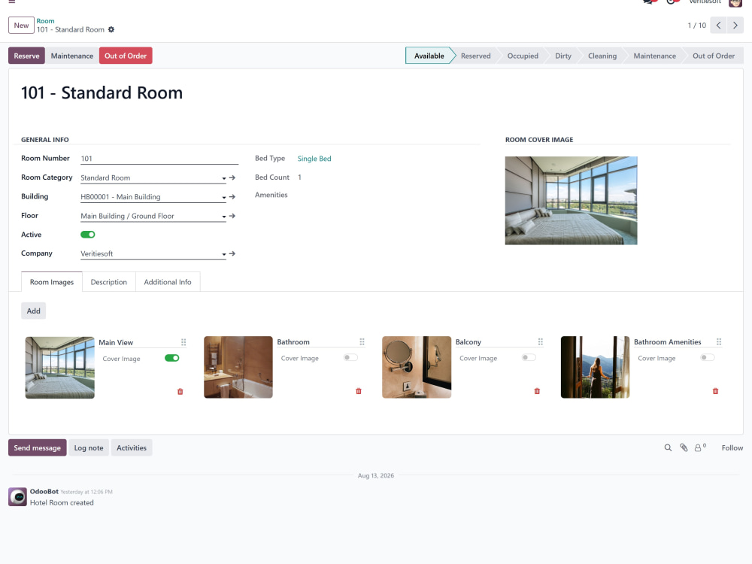Click the record pager 1 / 10
This screenshot has height=564, width=752.
tap(697, 26)
